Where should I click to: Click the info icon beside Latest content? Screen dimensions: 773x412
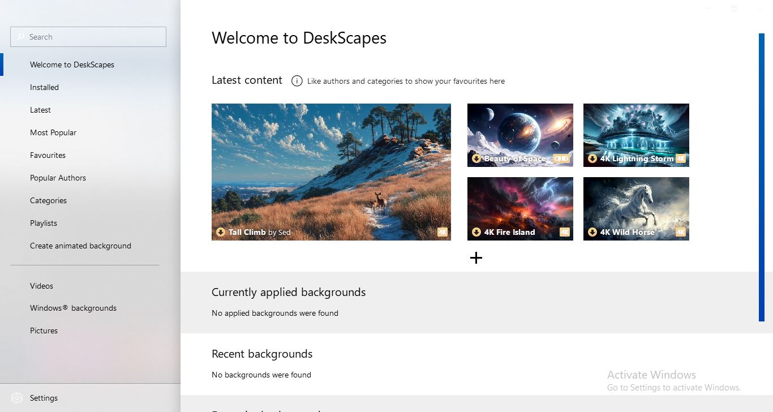297,81
